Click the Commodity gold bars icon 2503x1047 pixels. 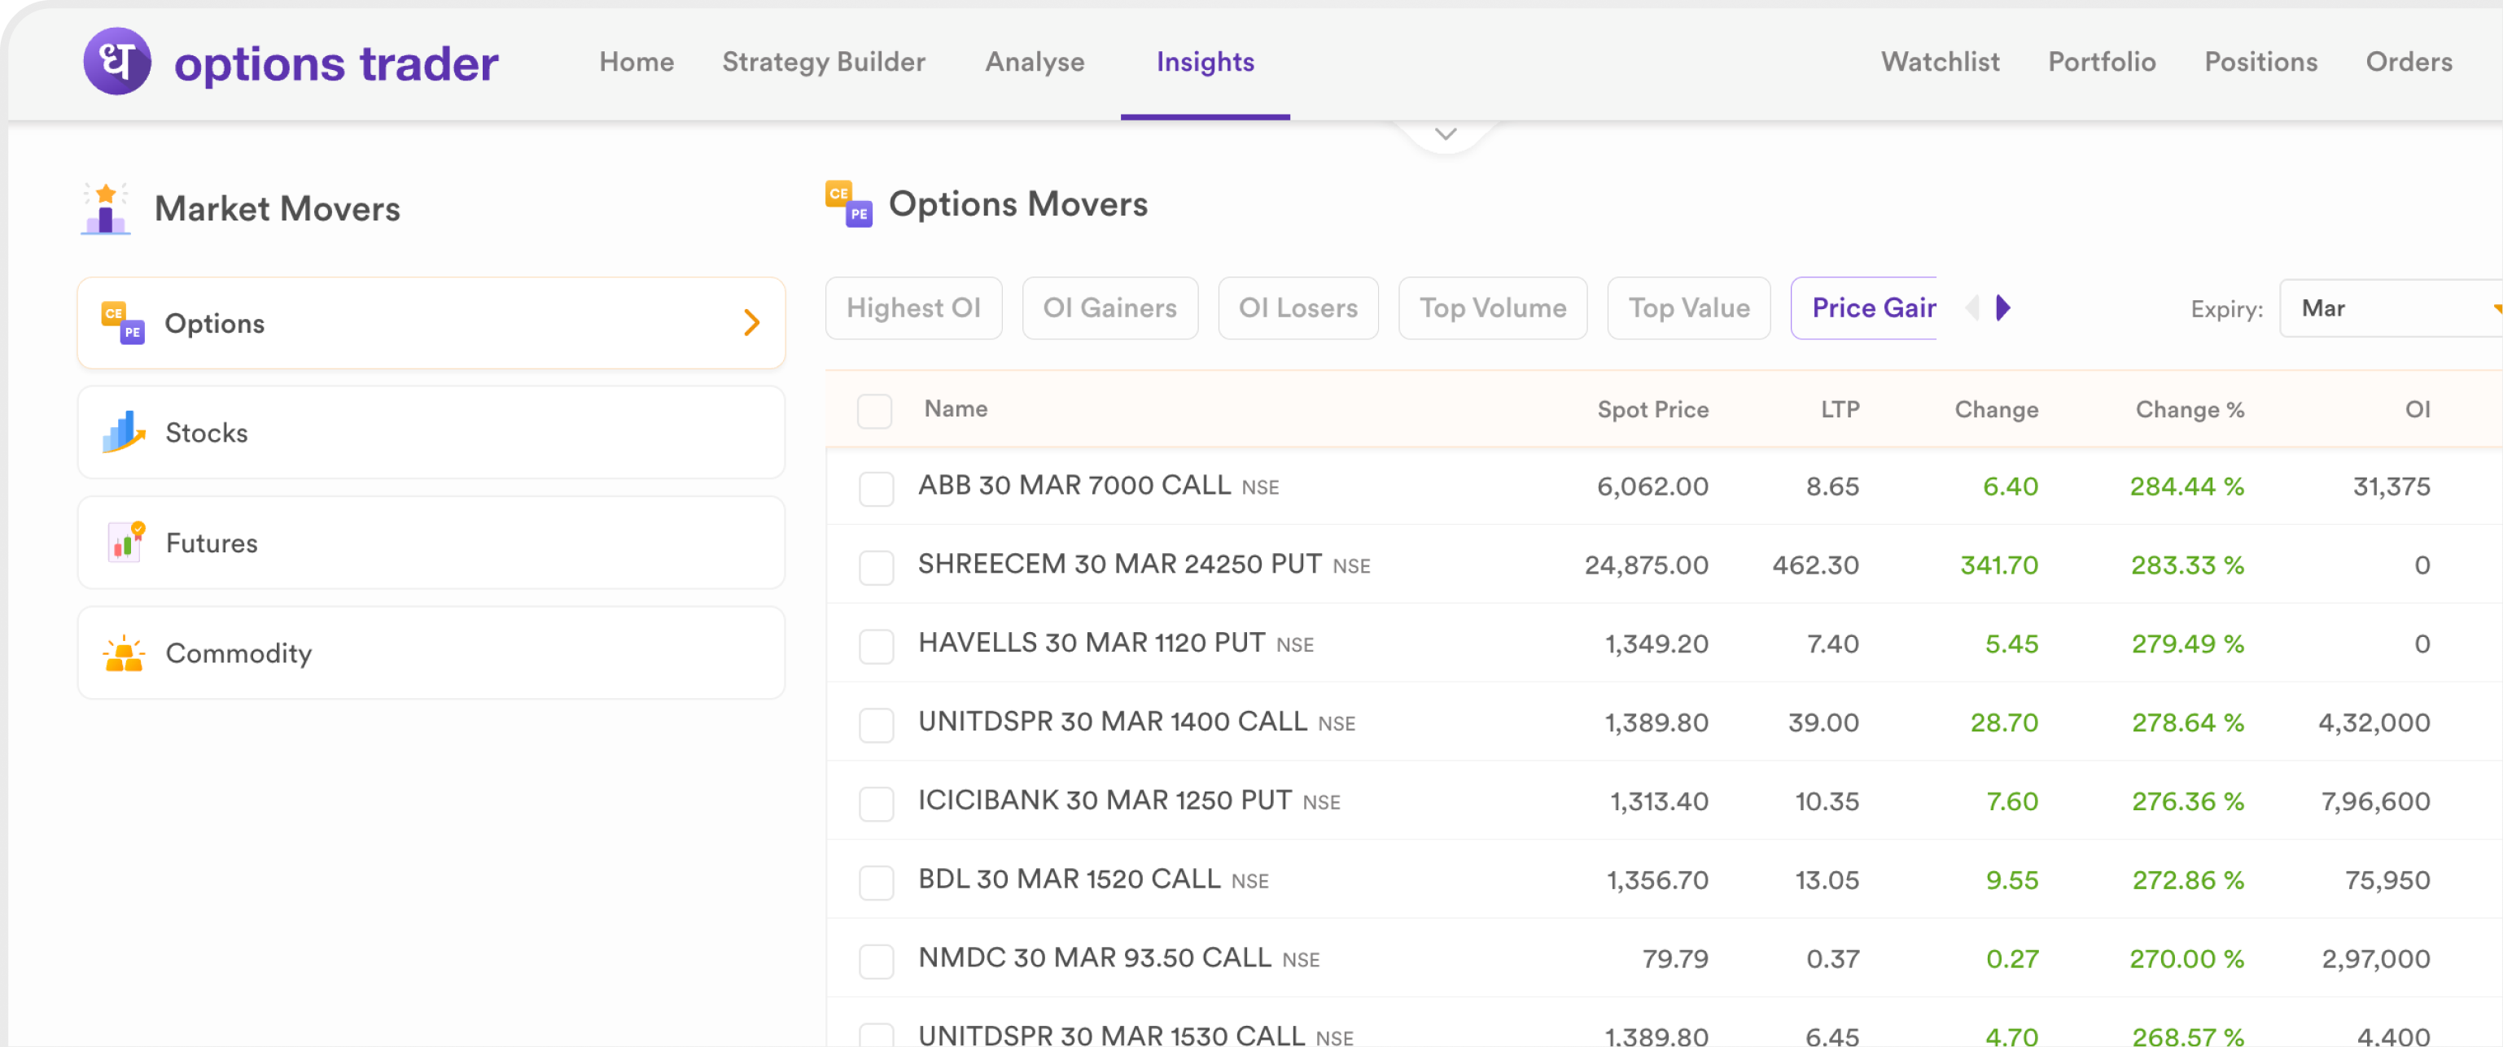tap(124, 653)
